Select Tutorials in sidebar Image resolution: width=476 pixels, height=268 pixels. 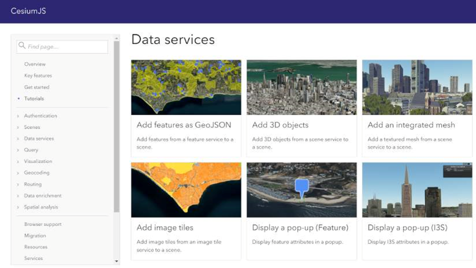[34, 99]
